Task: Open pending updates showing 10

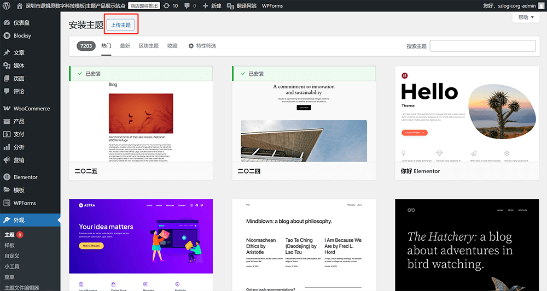Action: (171, 6)
